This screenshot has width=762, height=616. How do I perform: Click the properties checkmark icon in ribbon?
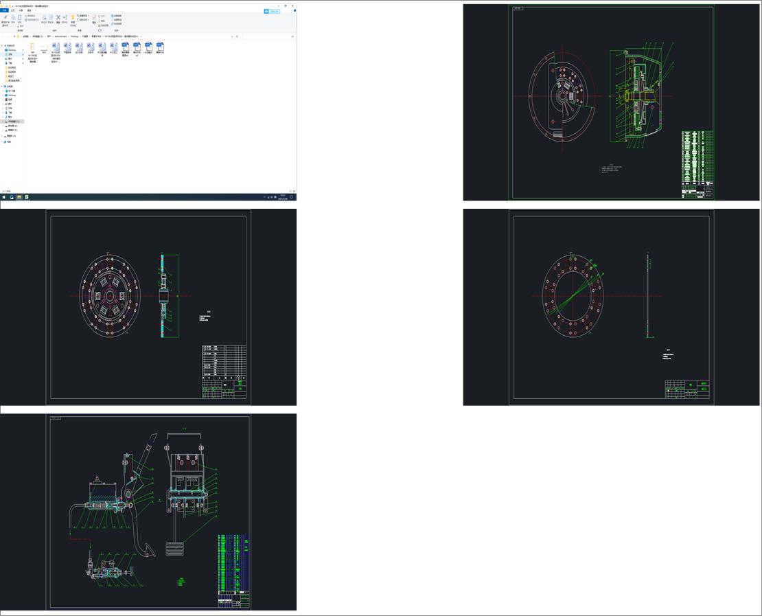(x=94, y=17)
